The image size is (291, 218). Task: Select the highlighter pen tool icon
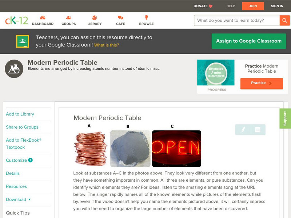(243, 130)
